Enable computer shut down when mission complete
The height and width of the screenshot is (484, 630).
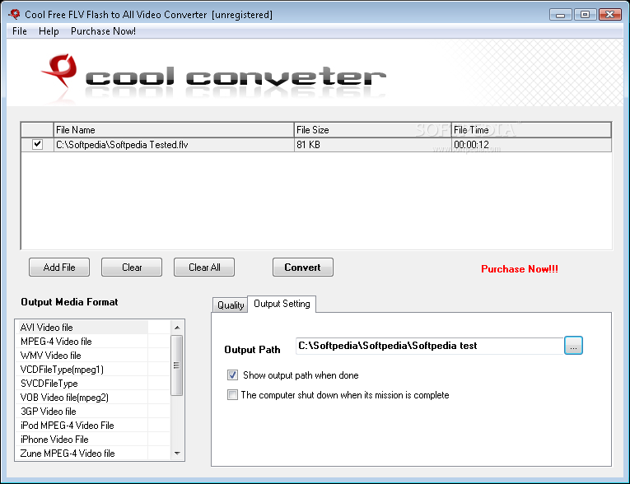click(232, 395)
